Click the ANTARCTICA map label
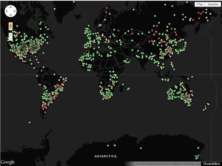 coord(106,156)
